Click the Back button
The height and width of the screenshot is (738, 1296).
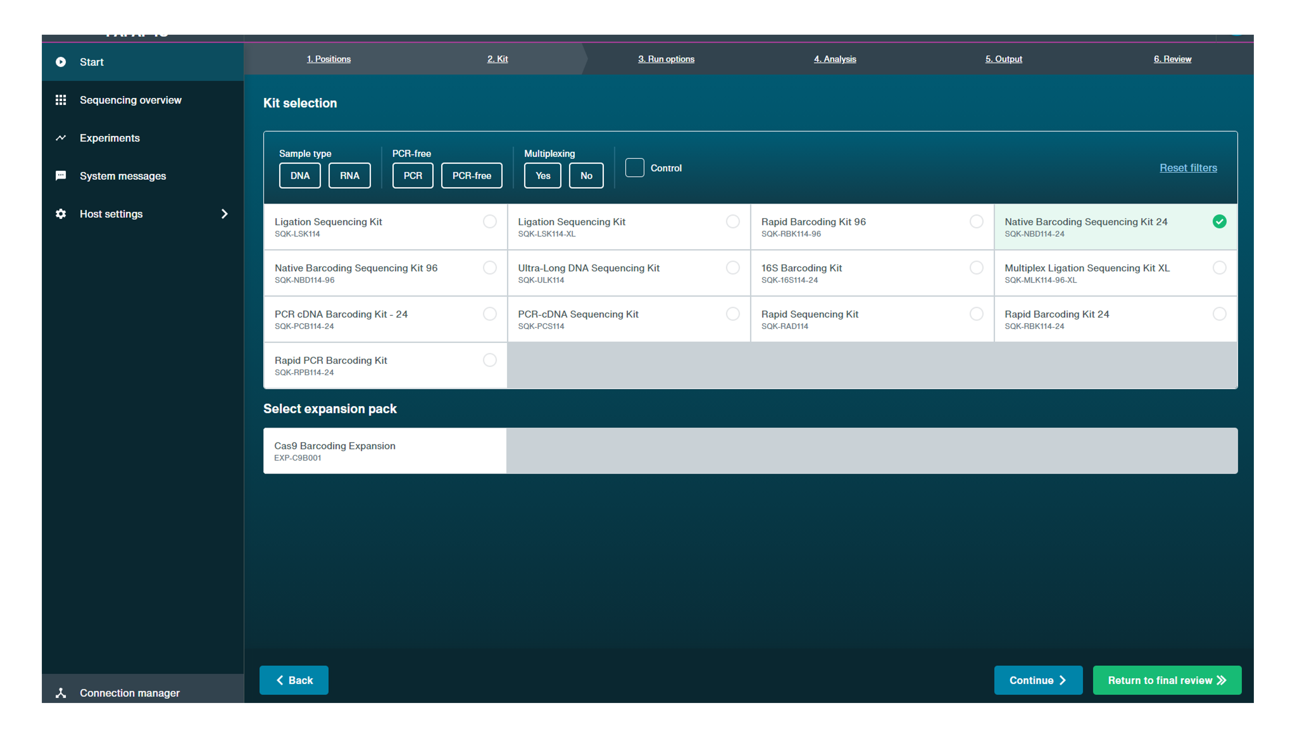(x=294, y=680)
